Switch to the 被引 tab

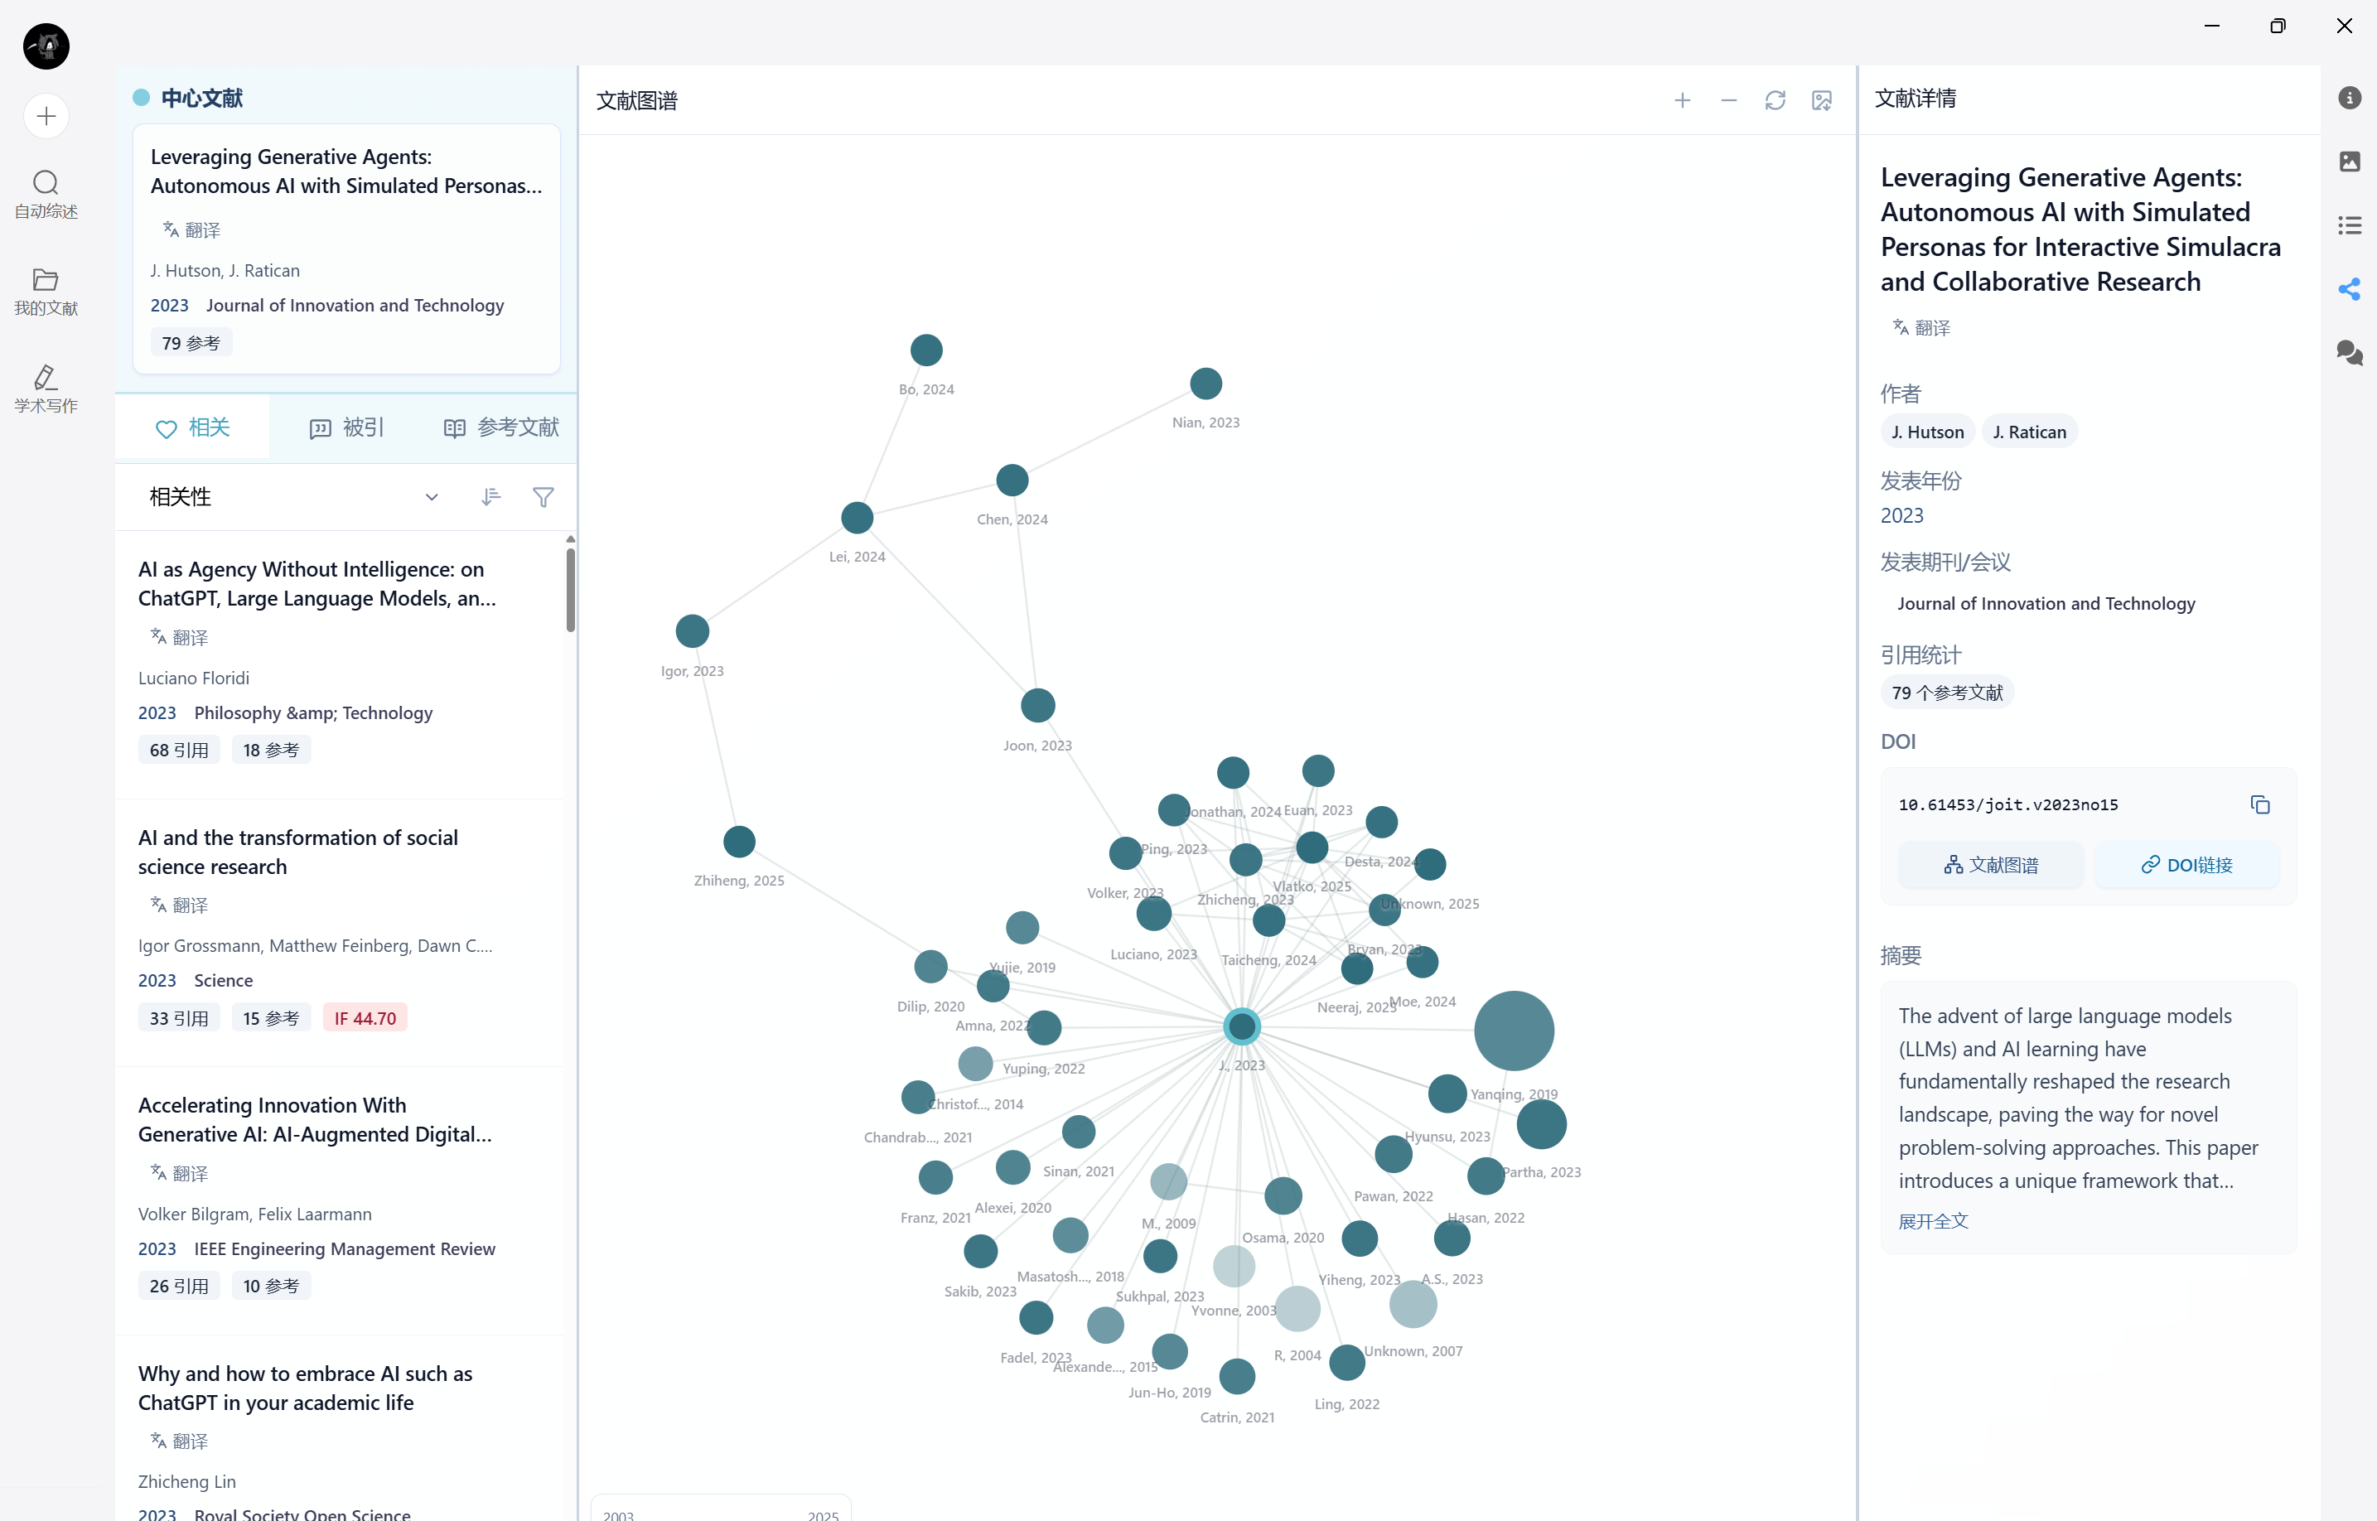(346, 427)
